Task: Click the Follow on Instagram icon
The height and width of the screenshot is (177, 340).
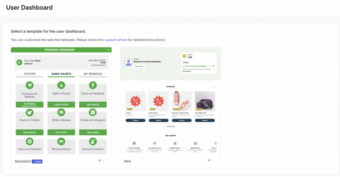Action: [93, 112]
